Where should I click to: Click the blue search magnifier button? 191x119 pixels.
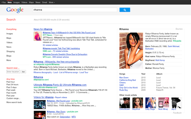coord(124,10)
